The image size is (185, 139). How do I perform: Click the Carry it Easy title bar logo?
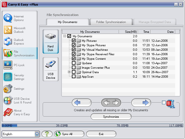4,4
